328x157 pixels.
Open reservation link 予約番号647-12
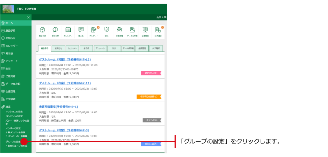click(65, 59)
